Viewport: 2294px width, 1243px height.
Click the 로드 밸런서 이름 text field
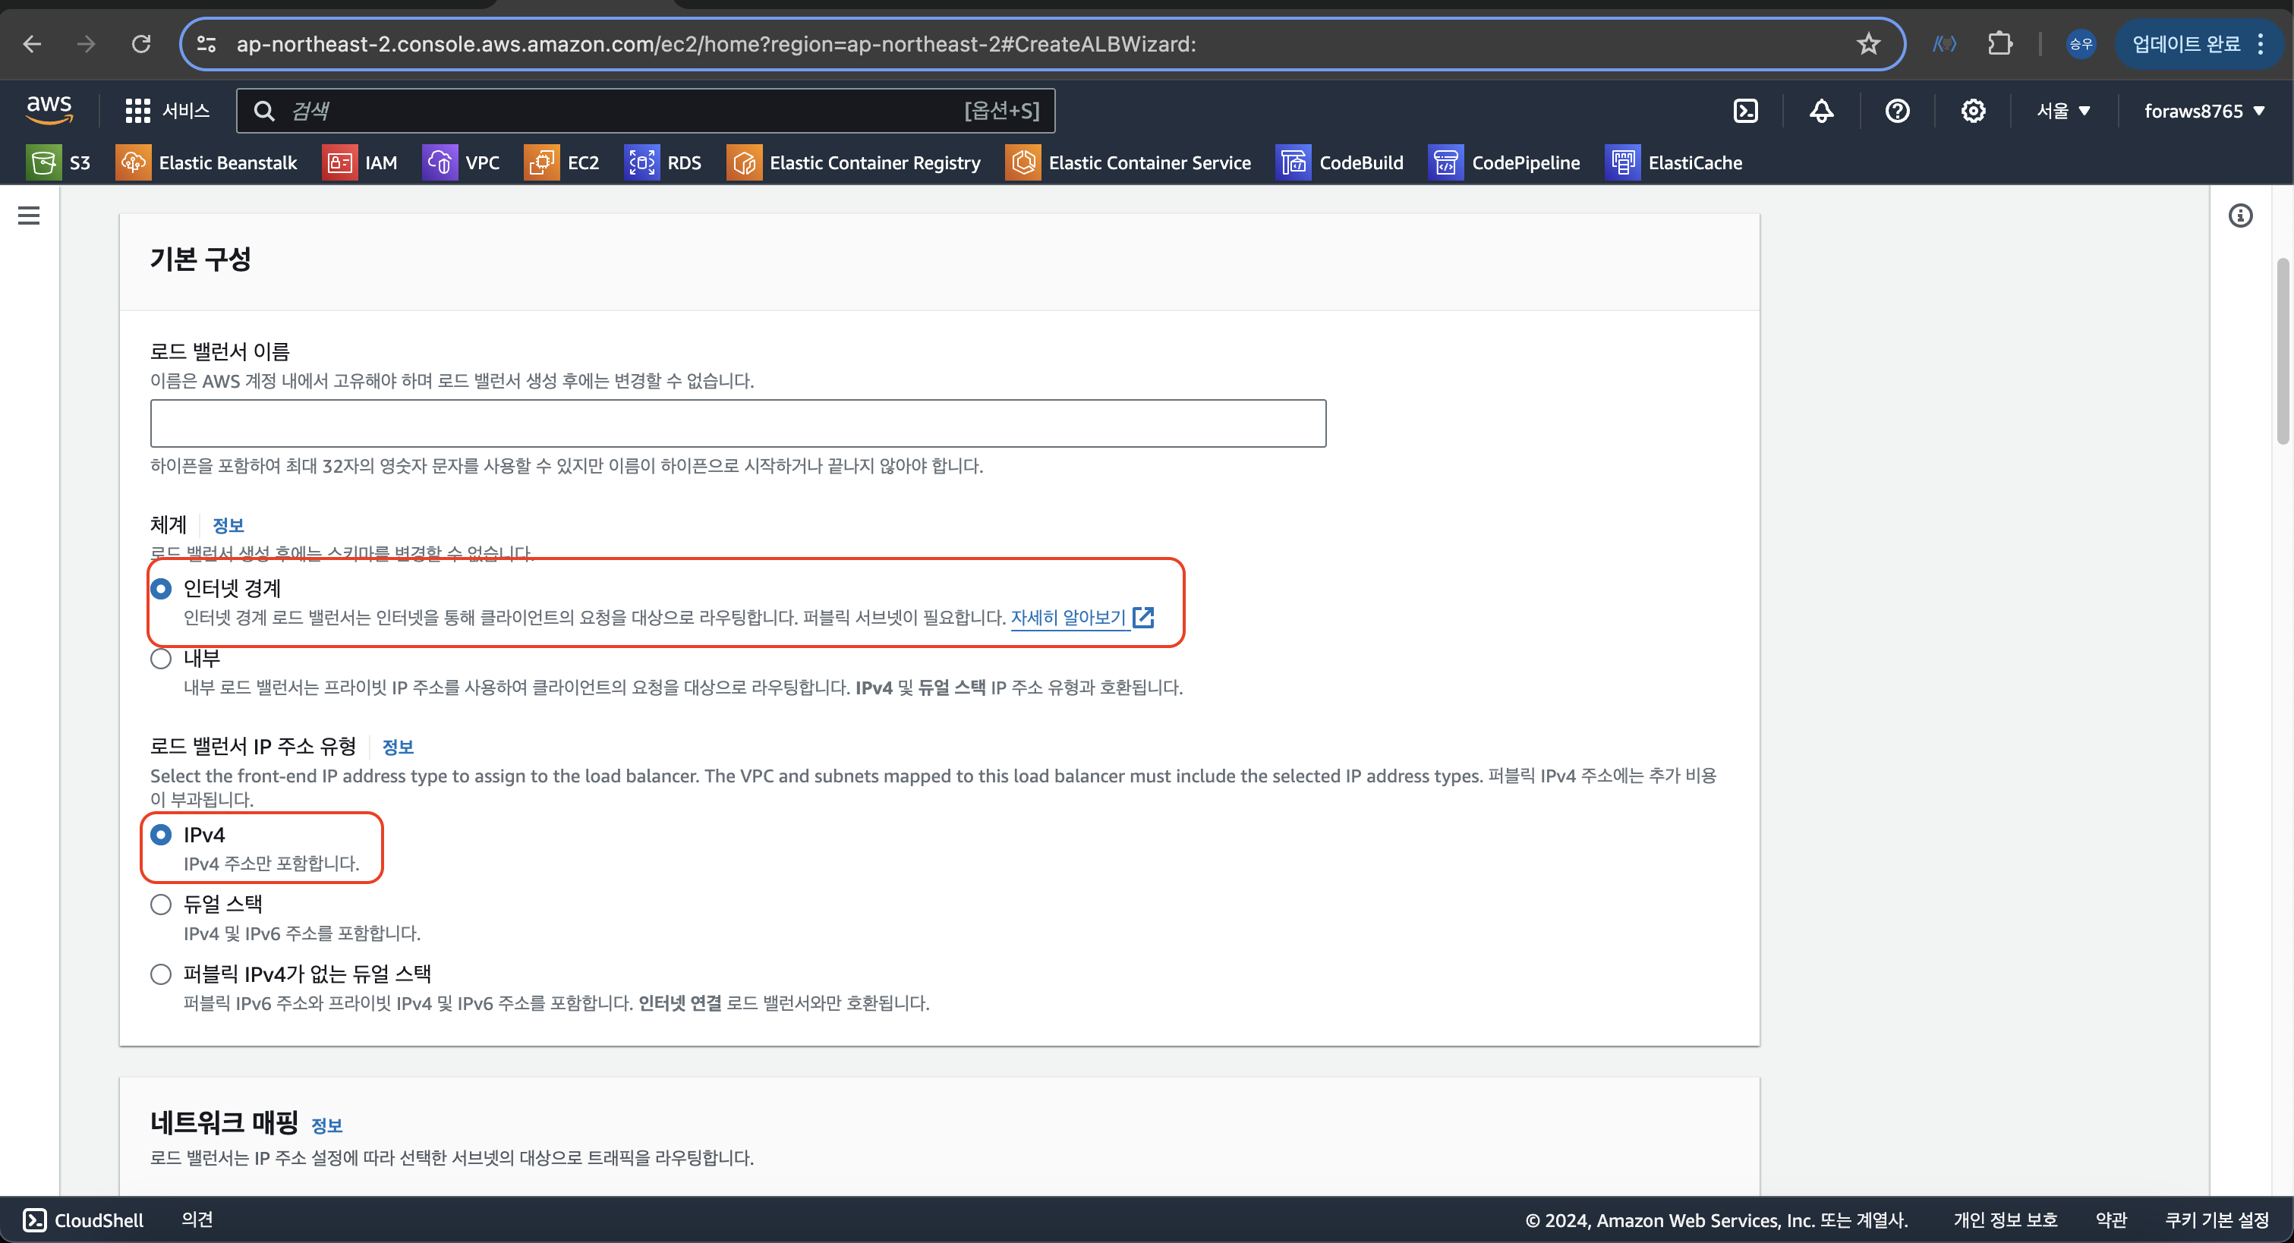pos(737,424)
